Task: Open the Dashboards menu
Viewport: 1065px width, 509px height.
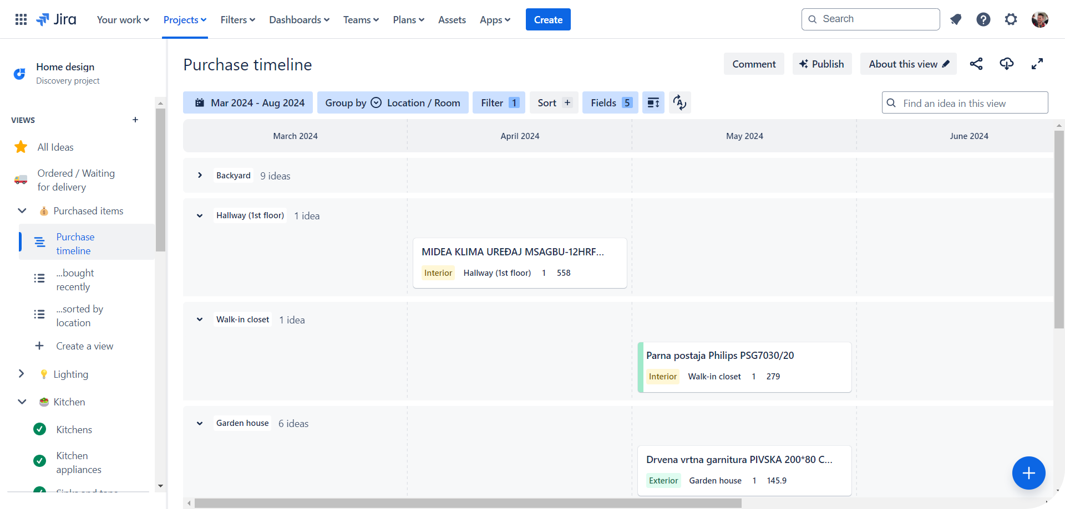Action: pos(299,19)
